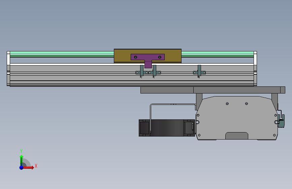Select the green guide rod right of carriage

pyautogui.click(x=218, y=54)
